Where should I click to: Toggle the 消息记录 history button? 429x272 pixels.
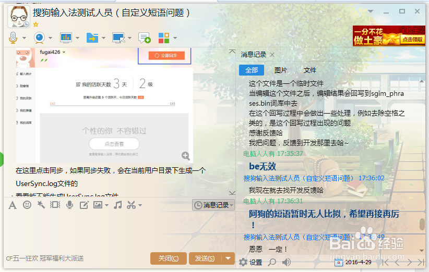pyautogui.click(x=213, y=205)
